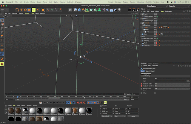Click the Attributes User Data menu
Image resolution: width=191 pixels, height=124 pixels.
point(155,66)
